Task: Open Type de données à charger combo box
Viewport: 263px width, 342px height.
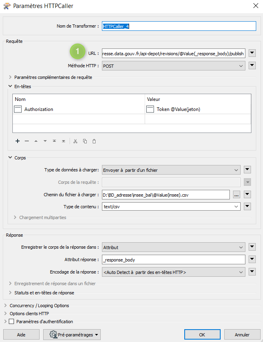Action: point(171,170)
